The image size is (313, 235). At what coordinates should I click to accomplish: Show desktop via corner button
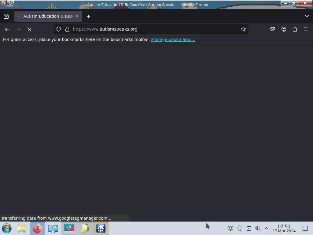coord(305,228)
